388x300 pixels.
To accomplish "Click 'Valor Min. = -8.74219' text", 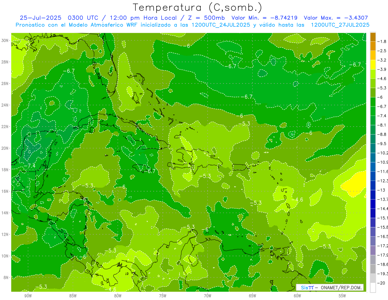I will click(x=265, y=18).
